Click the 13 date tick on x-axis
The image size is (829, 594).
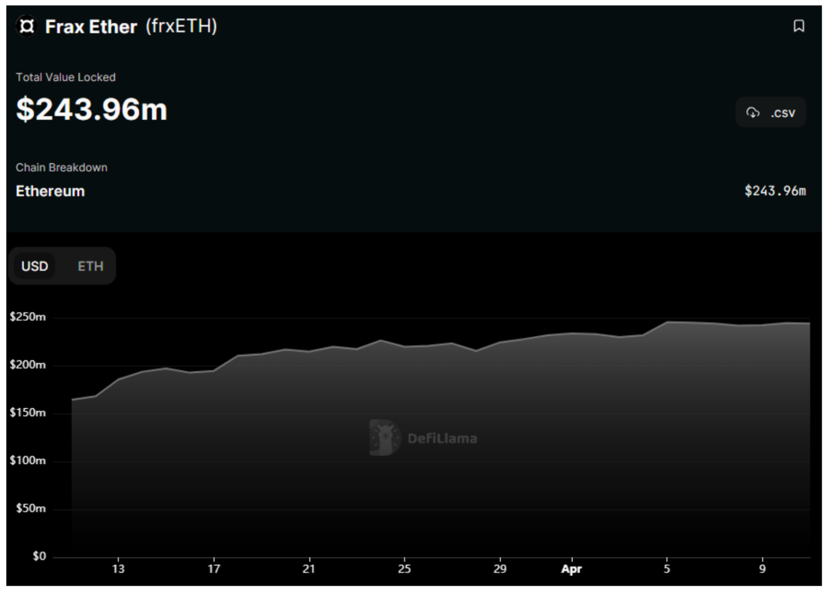tap(118, 569)
